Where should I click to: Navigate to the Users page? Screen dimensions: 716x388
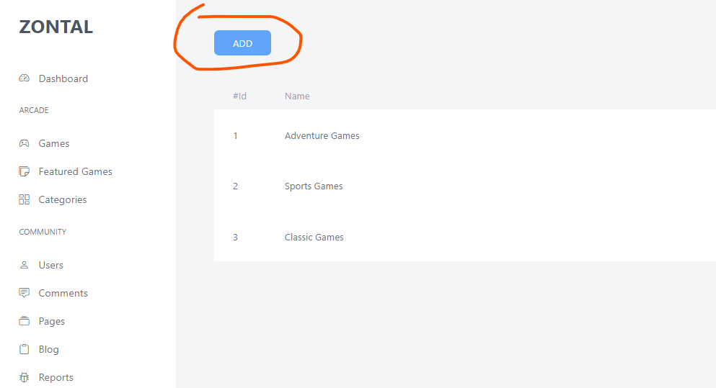[51, 265]
